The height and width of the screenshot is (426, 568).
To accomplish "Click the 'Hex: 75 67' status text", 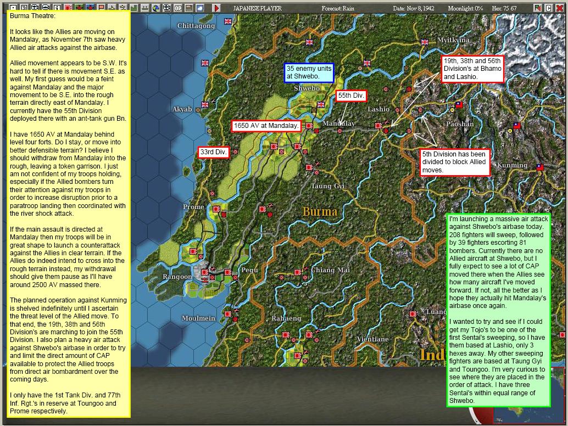I will pyautogui.click(x=504, y=8).
